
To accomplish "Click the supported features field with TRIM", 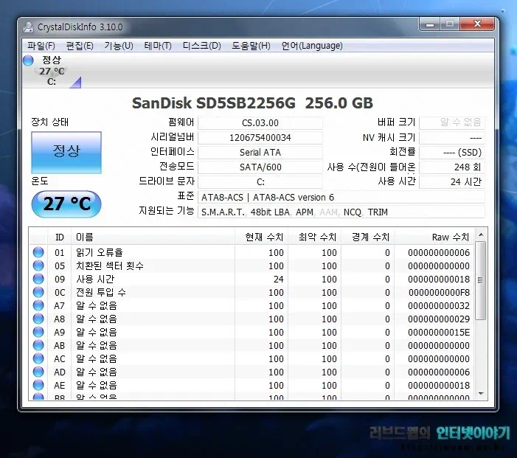I will click(x=341, y=212).
